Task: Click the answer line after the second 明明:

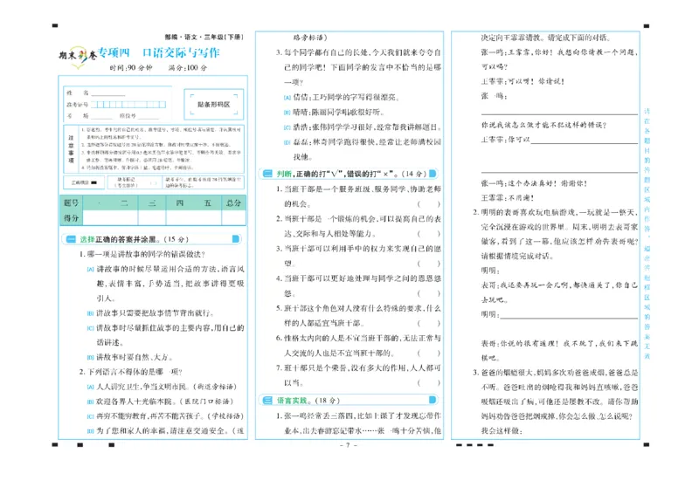Action: (570, 317)
